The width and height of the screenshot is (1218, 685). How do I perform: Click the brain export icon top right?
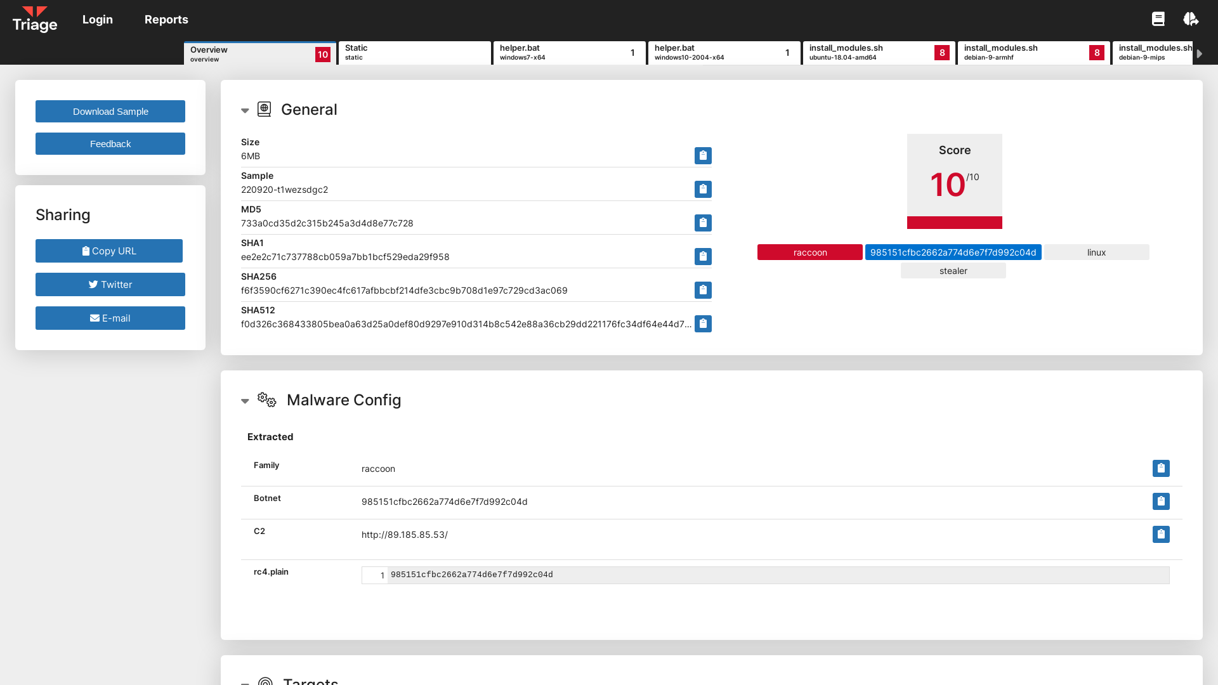(x=1191, y=19)
